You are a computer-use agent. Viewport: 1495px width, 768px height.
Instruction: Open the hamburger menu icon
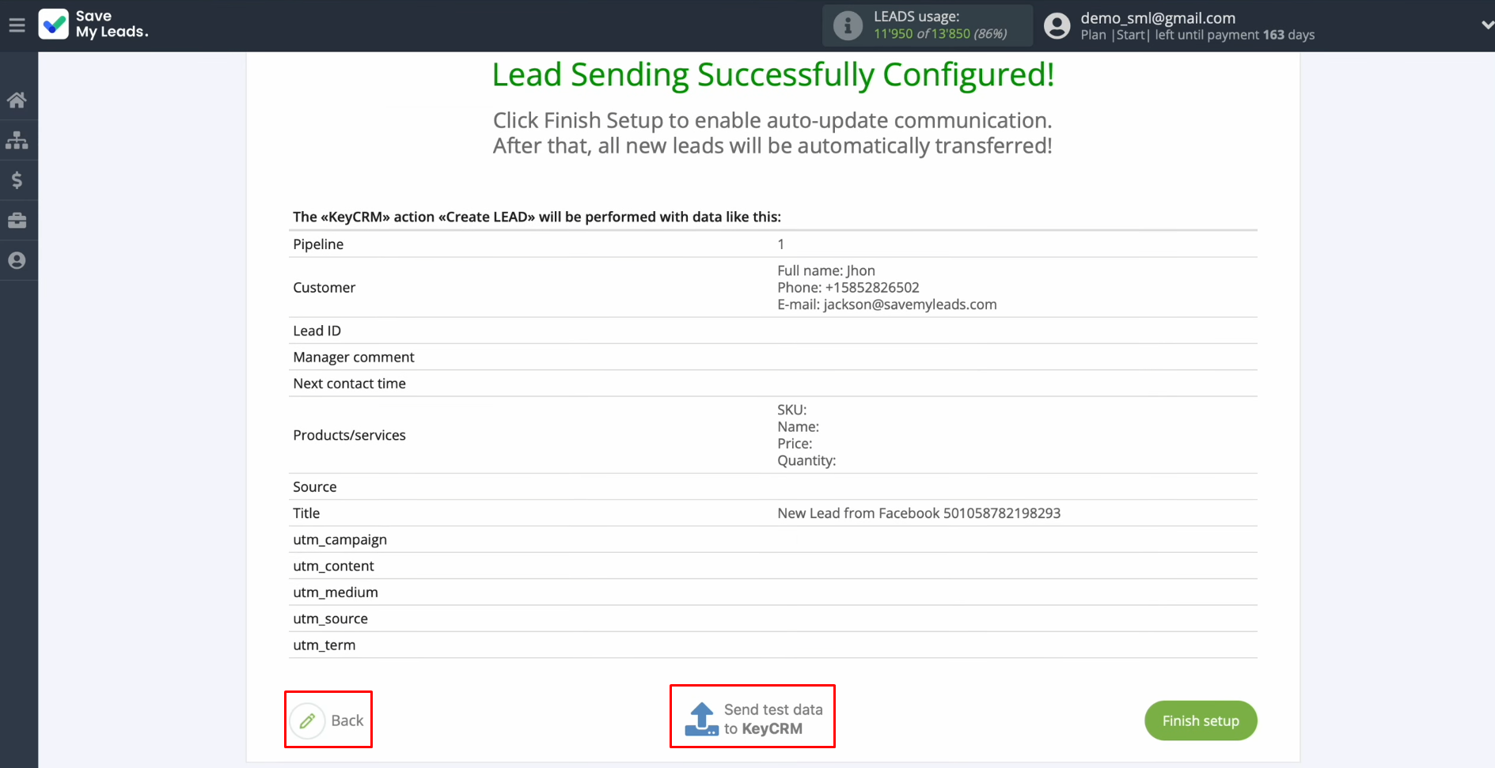pyautogui.click(x=17, y=25)
